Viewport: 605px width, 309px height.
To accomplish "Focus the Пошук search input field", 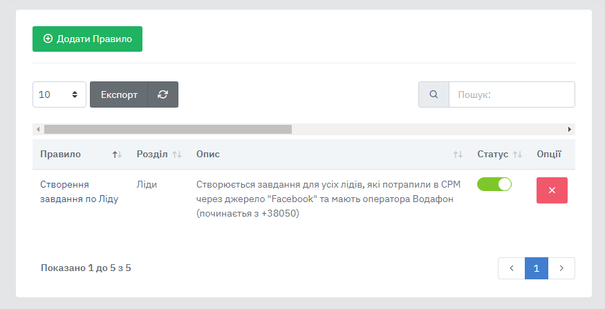I will pyautogui.click(x=512, y=95).
